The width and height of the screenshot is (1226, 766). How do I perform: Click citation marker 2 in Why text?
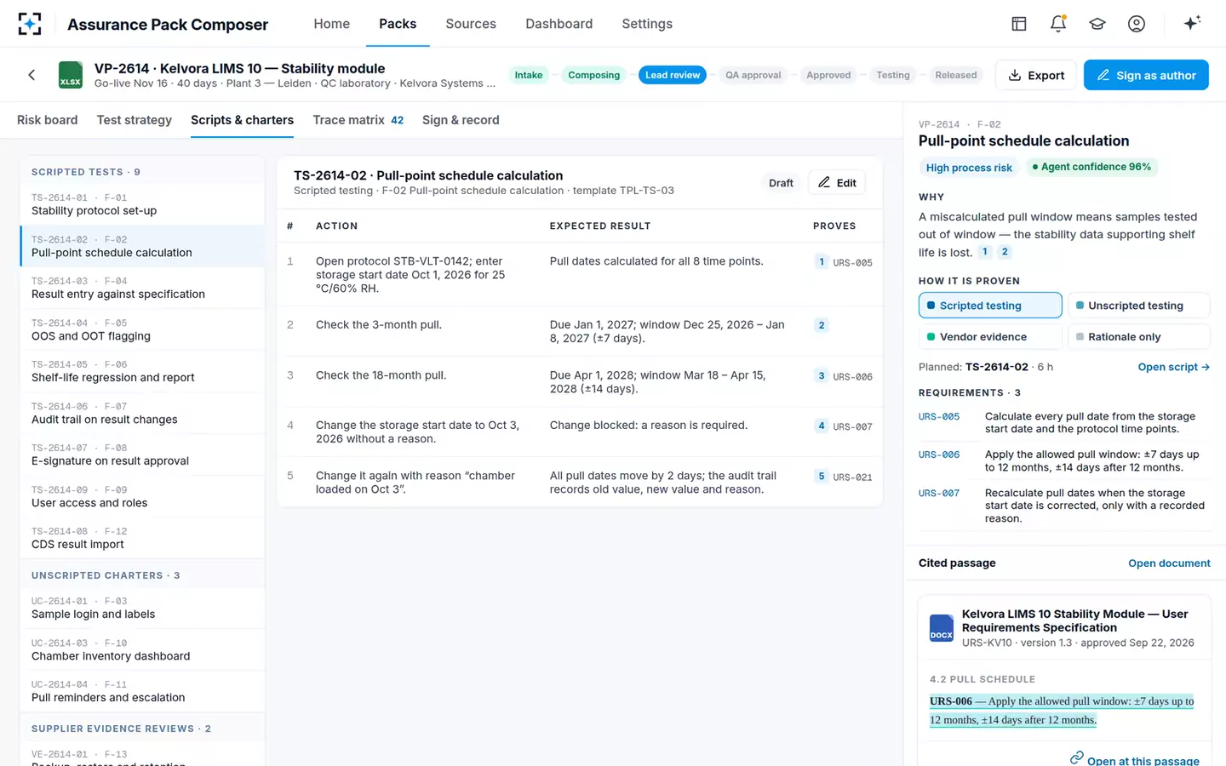(1005, 252)
